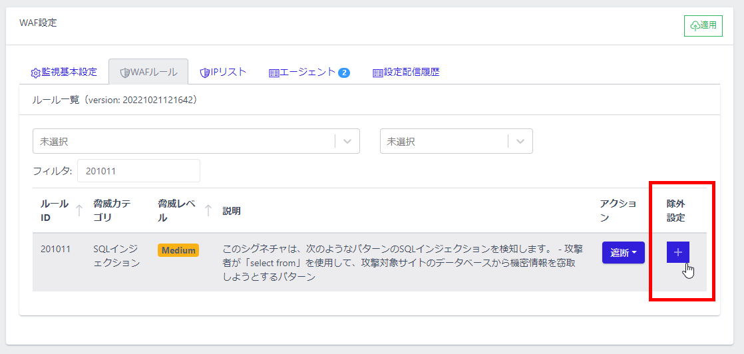This screenshot has height=354, width=744.
Task: Click the table icon beside 設定配信履歴
Action: coord(377,73)
